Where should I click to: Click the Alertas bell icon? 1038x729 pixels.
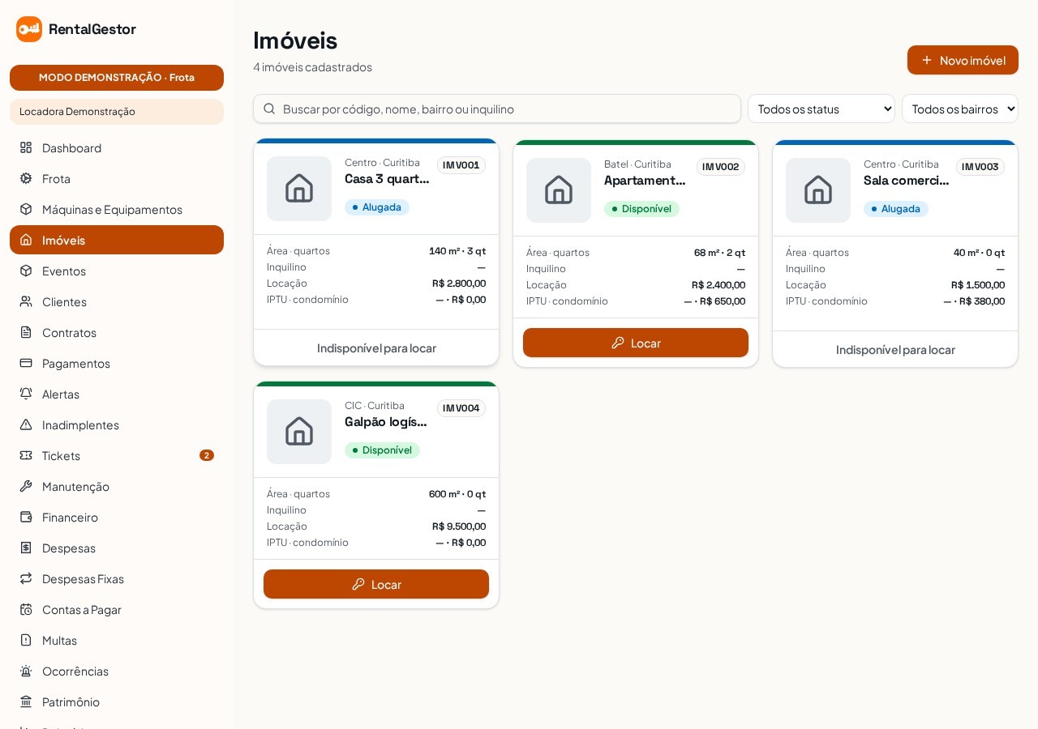26,394
